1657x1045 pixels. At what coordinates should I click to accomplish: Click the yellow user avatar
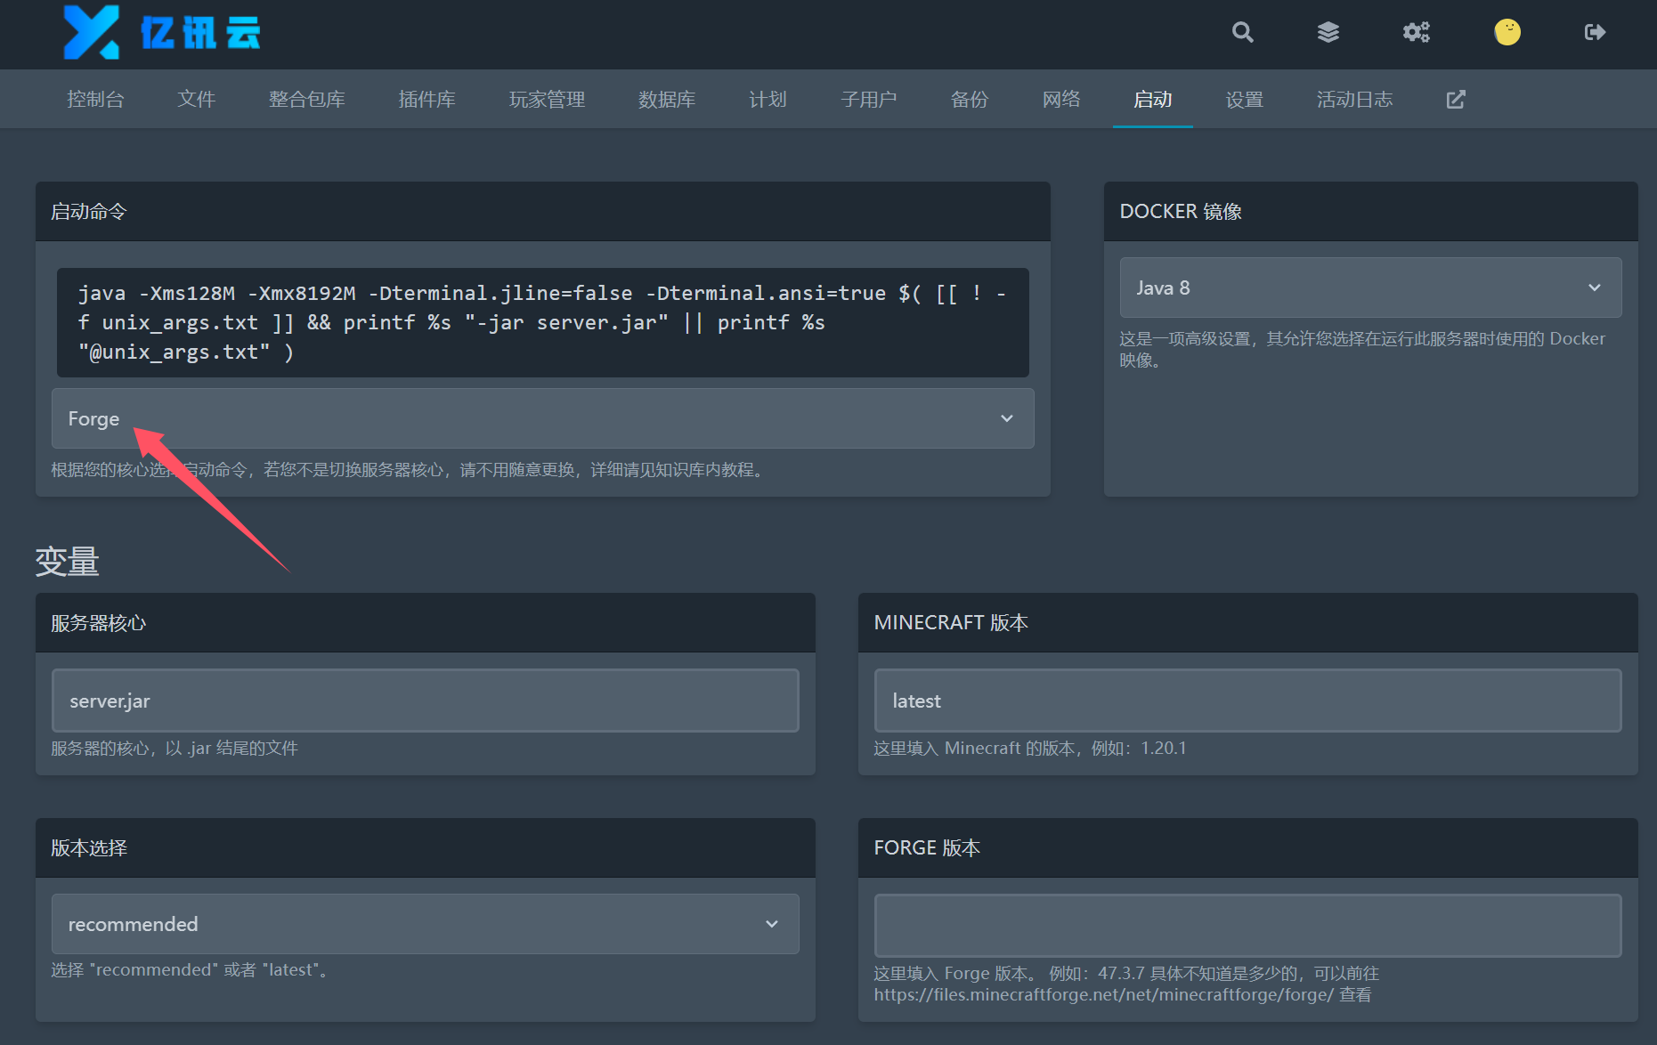click(x=1507, y=32)
